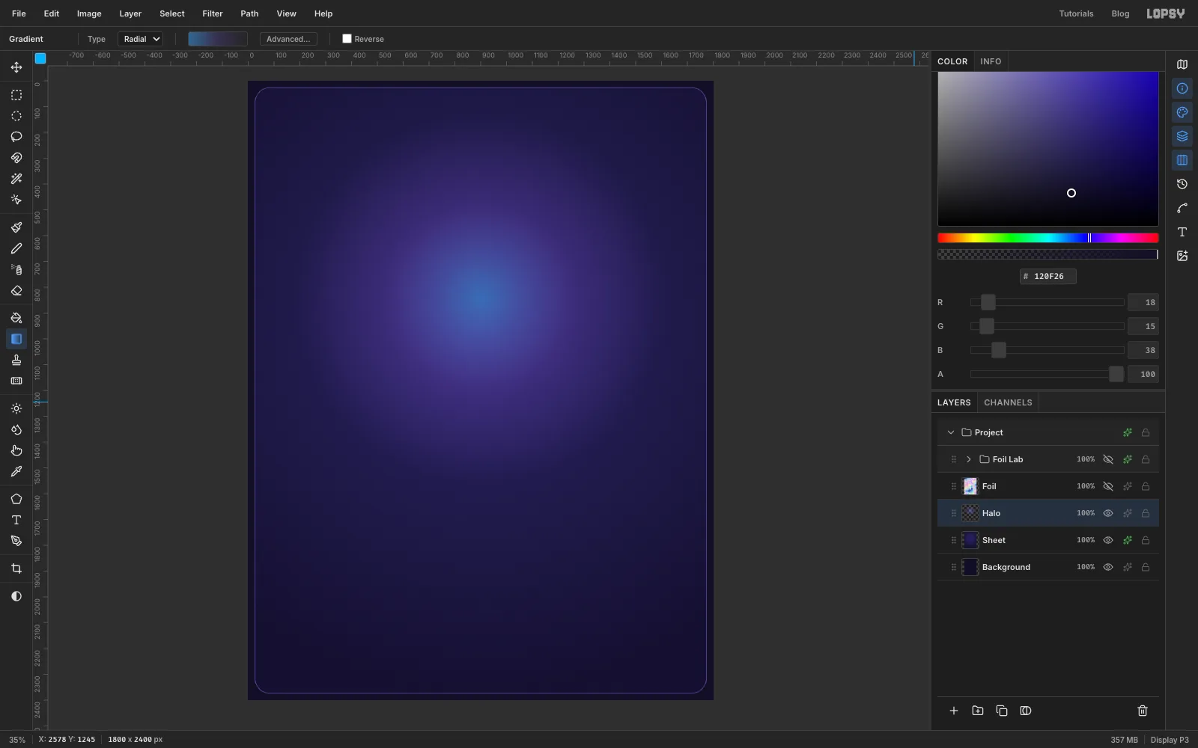
Task: Open the Filter menu
Action: 213,13
